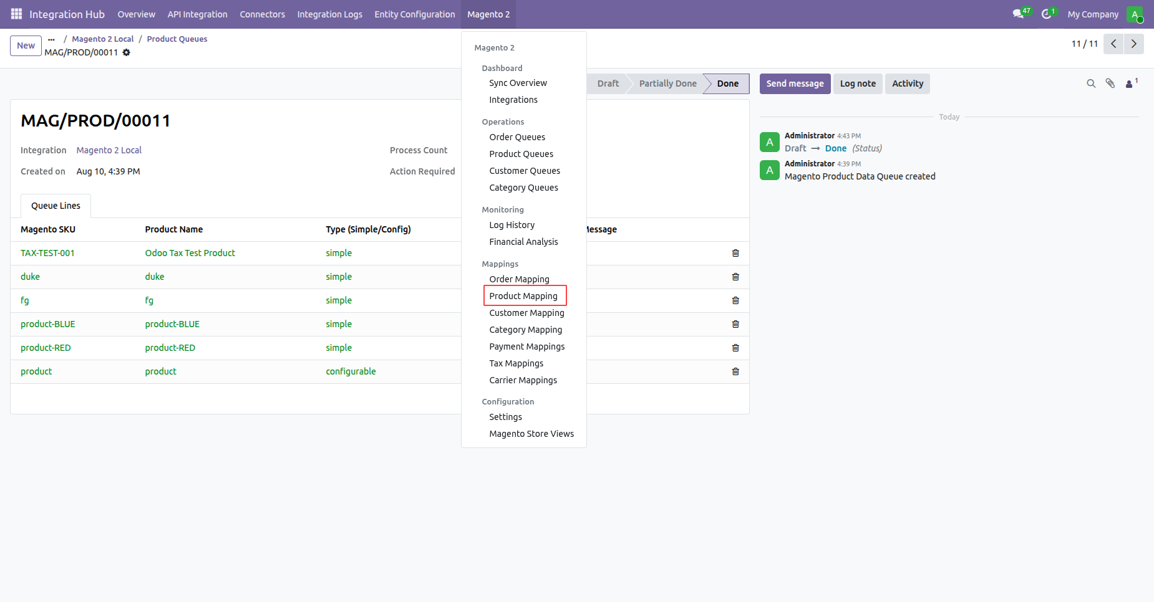This screenshot has height=602, width=1154.
Task: Open Settings under Configuration
Action: (505, 417)
